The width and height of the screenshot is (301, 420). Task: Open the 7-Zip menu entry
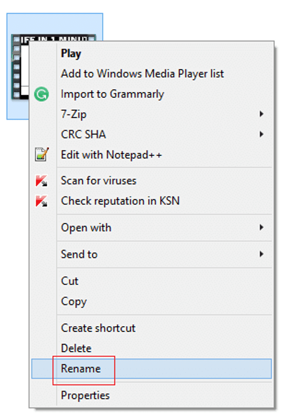[x=152, y=114]
